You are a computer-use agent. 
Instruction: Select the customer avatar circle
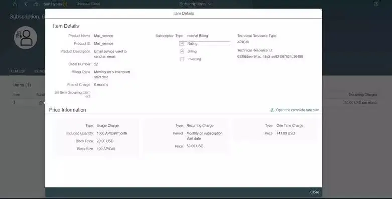(26, 38)
